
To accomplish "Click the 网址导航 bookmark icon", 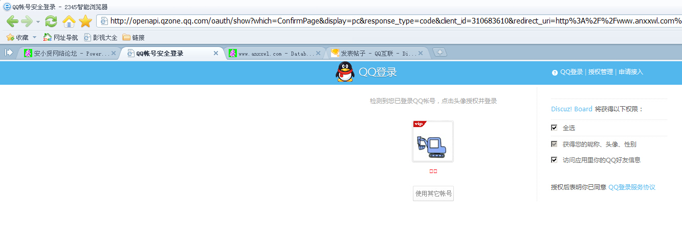I will pyautogui.click(x=48, y=37).
